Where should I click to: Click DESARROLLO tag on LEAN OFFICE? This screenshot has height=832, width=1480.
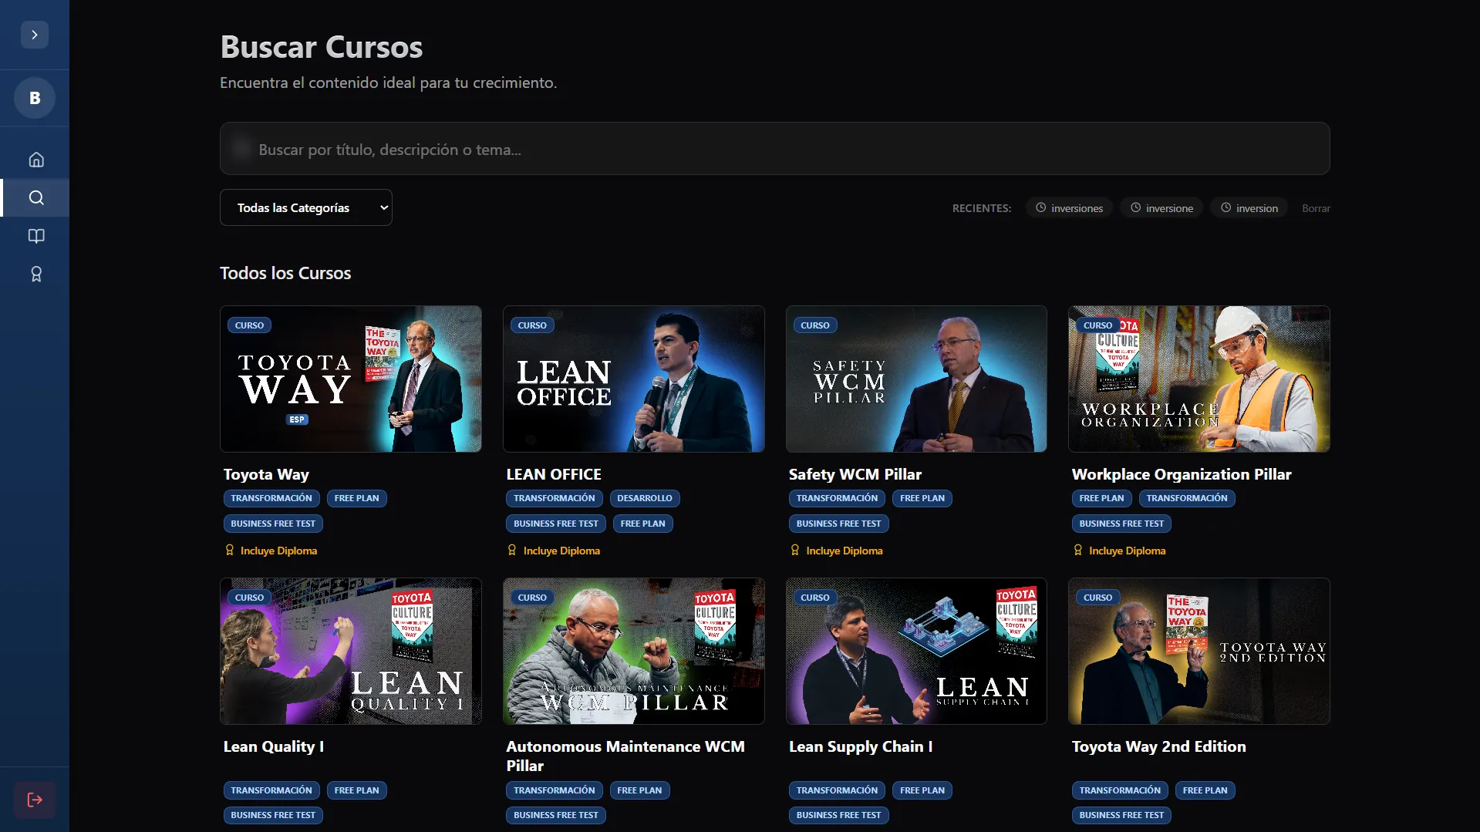(x=645, y=498)
